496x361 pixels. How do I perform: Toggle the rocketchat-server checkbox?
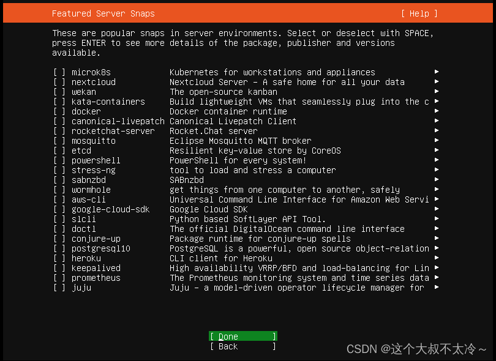(59, 131)
